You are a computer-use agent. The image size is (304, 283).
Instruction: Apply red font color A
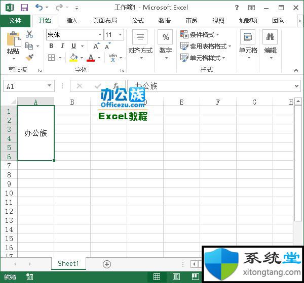[91, 58]
